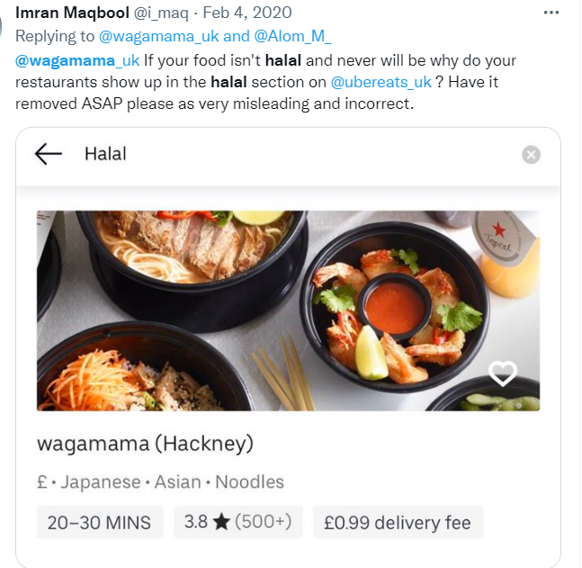Open @wagamama_uk link in the Replying to line
The width and height of the screenshot is (582, 568).
pyautogui.click(x=159, y=36)
